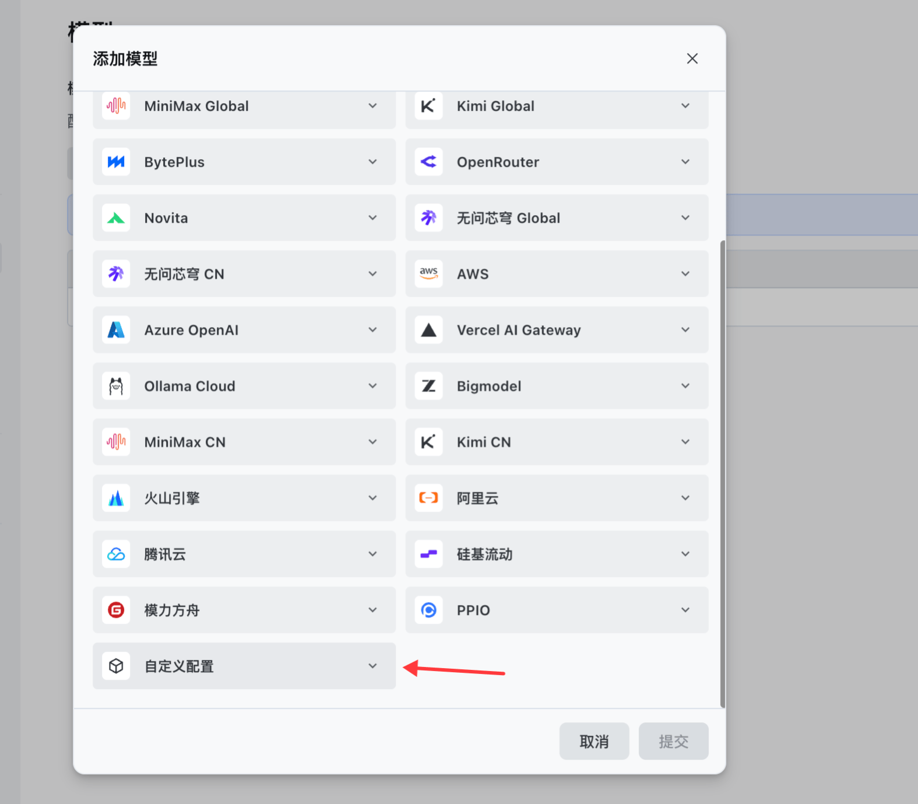The width and height of the screenshot is (918, 804).
Task: Click the MiniMax CN logo icon
Action: (x=116, y=442)
